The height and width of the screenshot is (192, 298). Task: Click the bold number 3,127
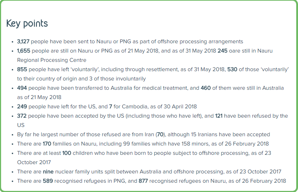24,41
